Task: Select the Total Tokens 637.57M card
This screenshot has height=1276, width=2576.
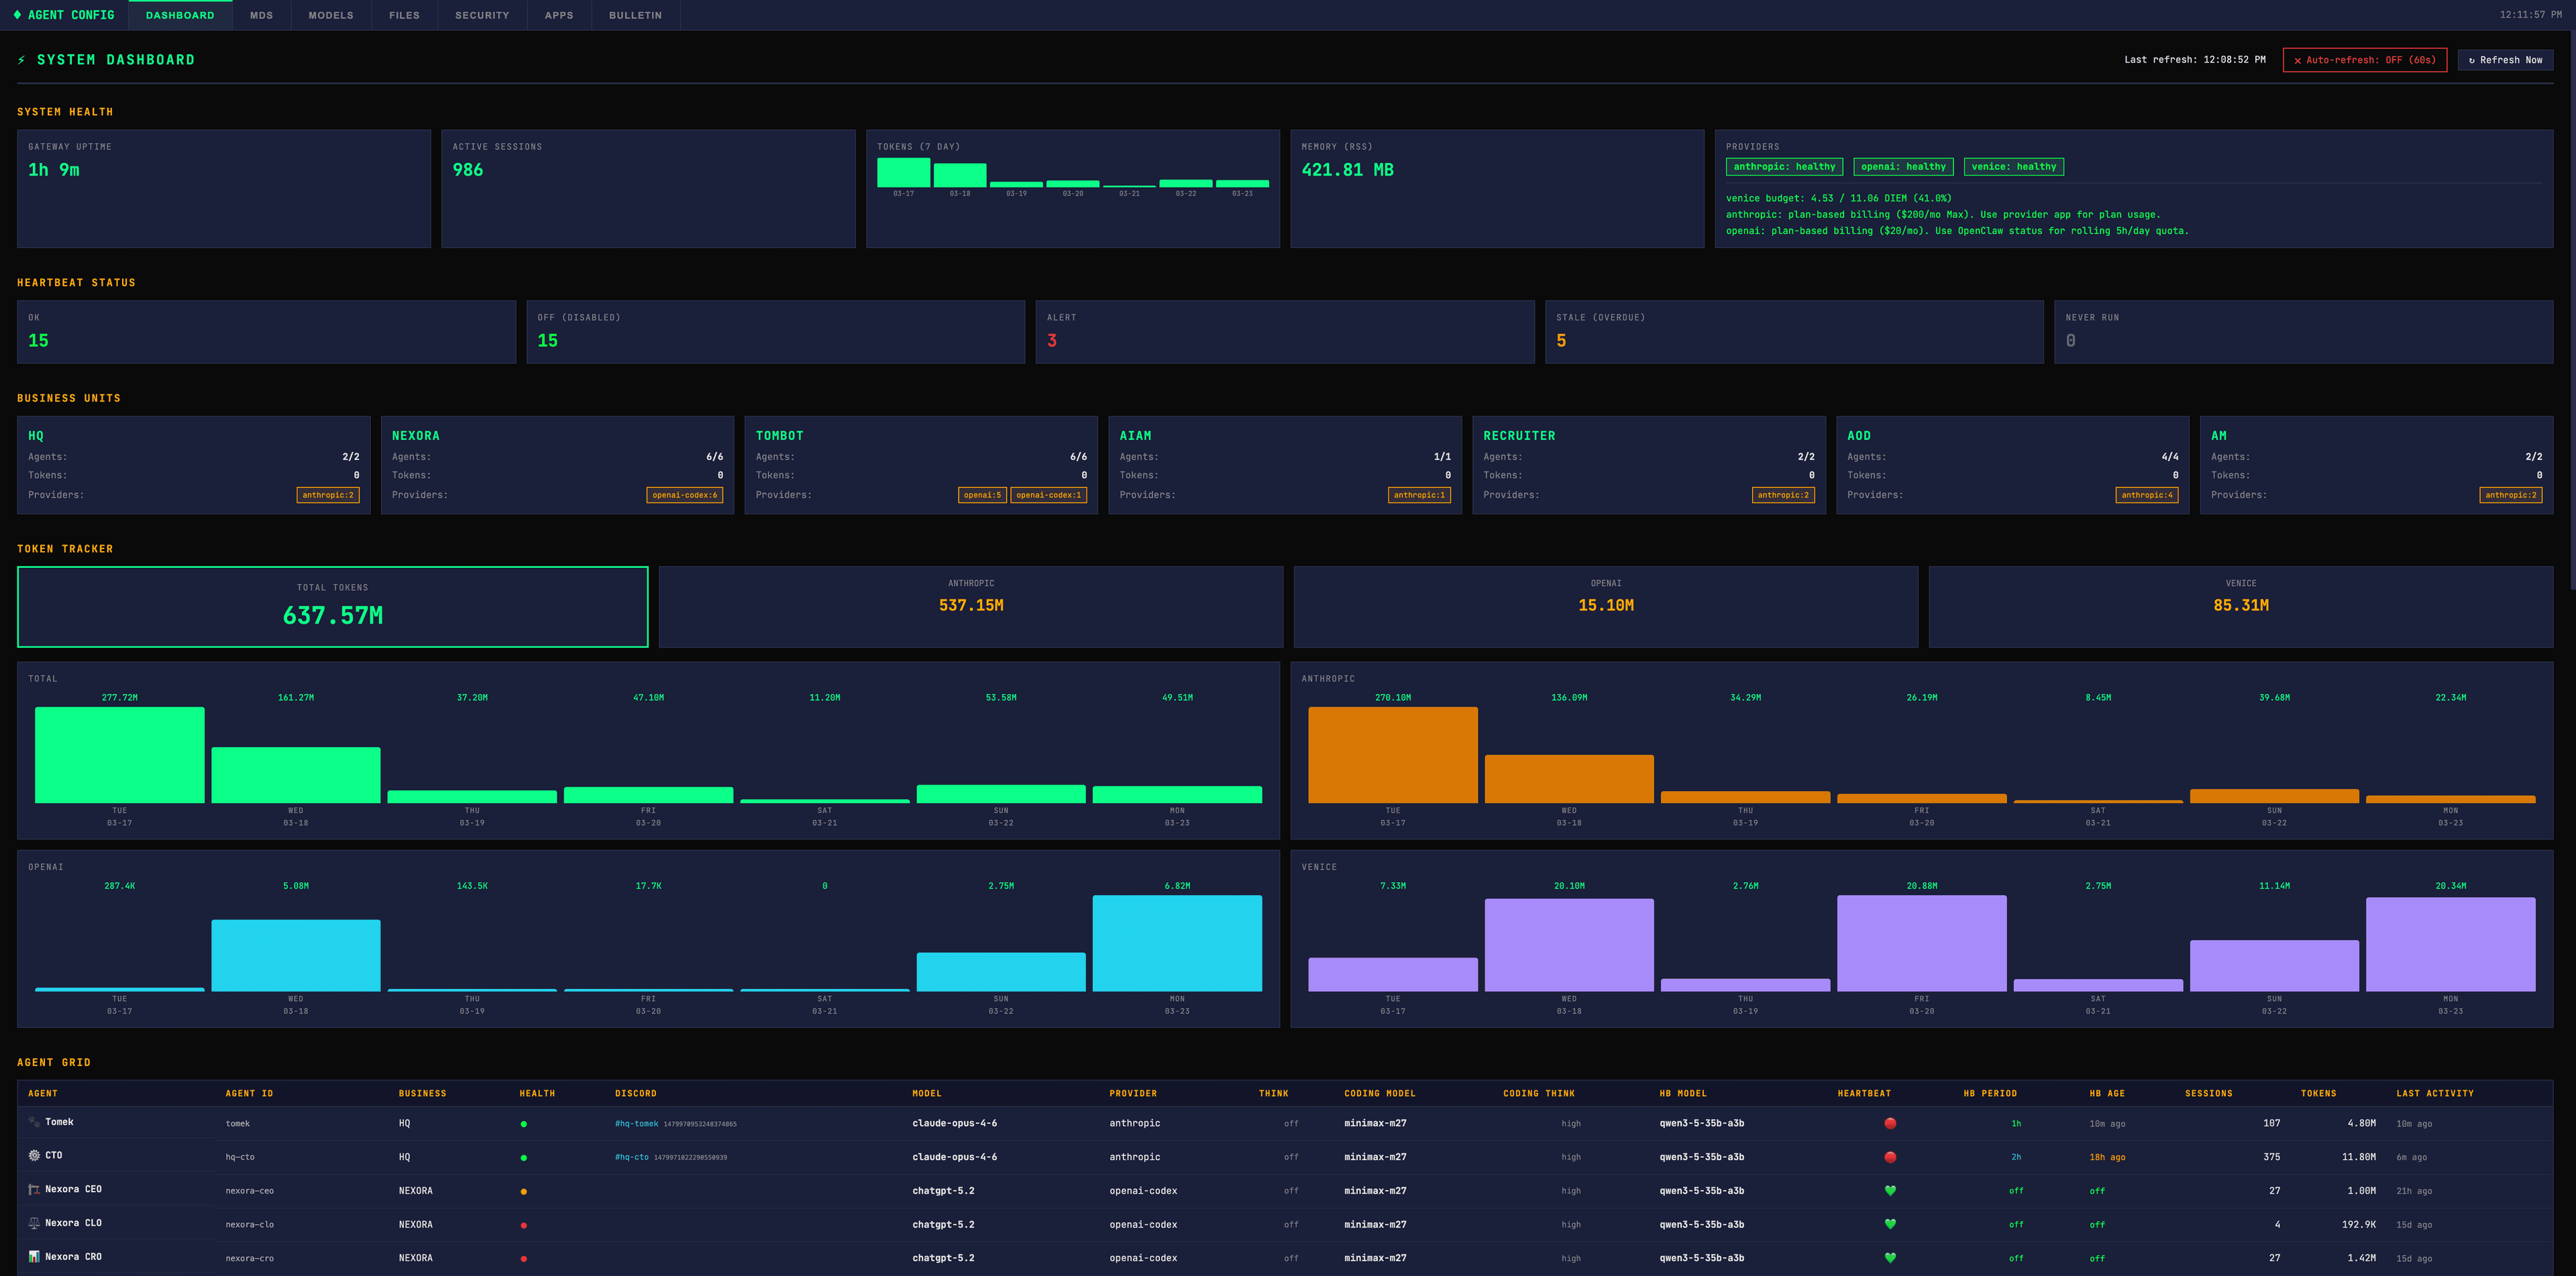Action: click(x=333, y=607)
